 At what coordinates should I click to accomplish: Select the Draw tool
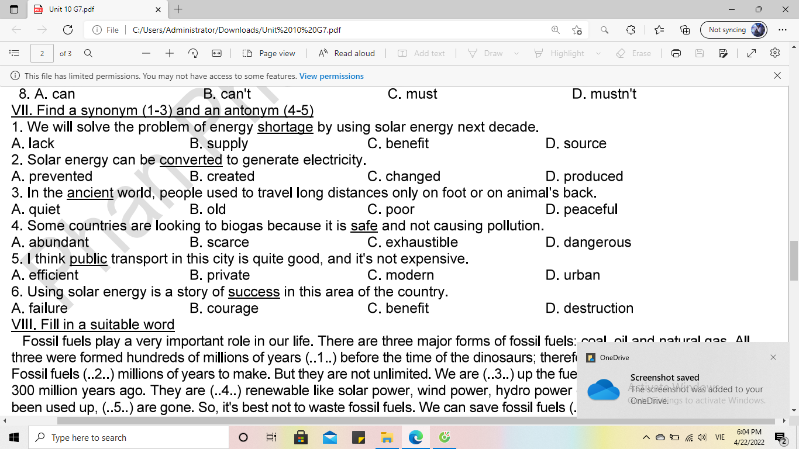(486, 53)
